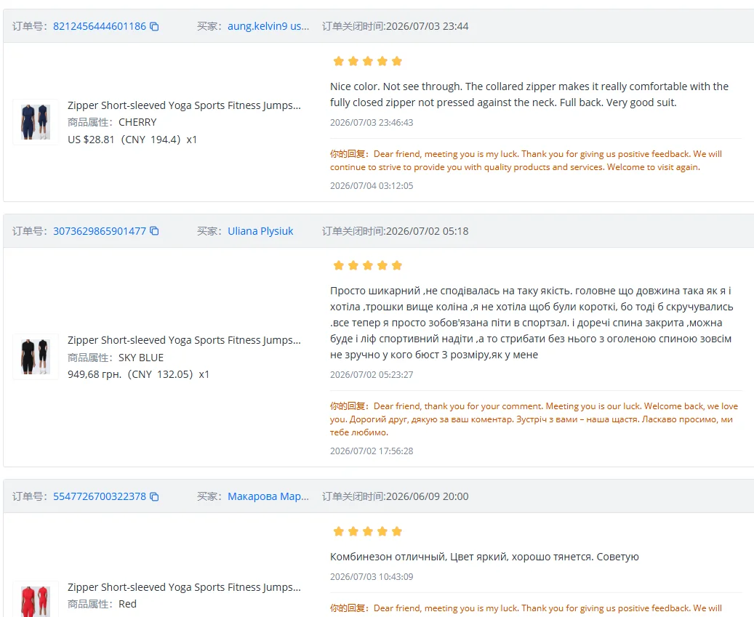Click the Red jumpsuit product title
This screenshot has height=617, width=754.
[184, 587]
